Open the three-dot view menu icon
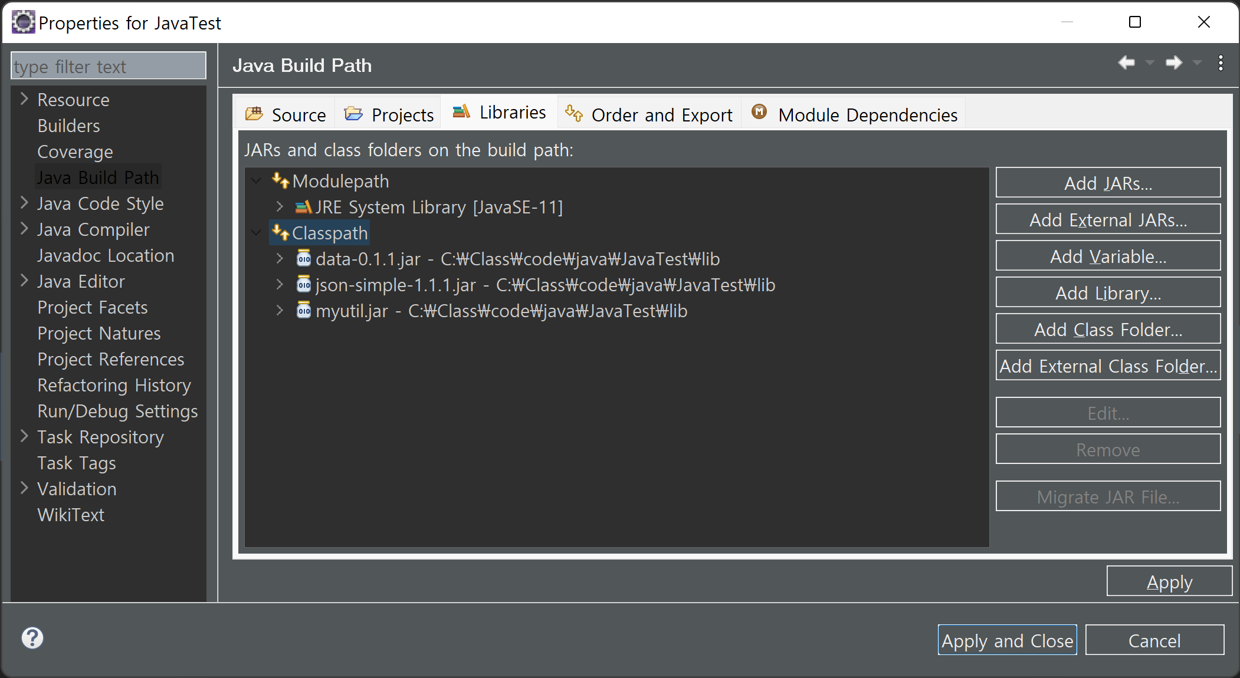This screenshot has height=678, width=1240. click(x=1221, y=62)
